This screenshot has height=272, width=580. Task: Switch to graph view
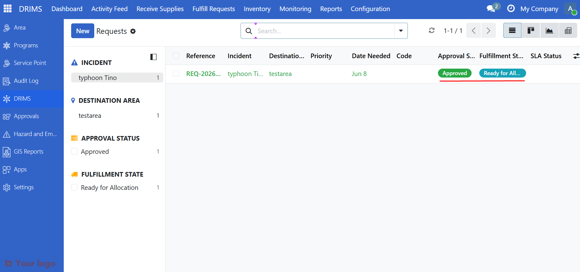coord(549,30)
